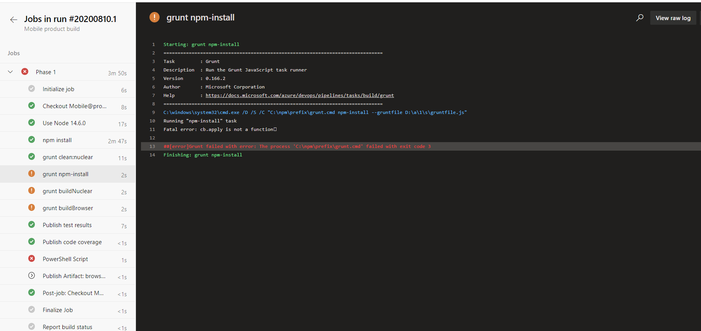The width and height of the screenshot is (701, 331).
Task: Click log line 'Fatal error: cb.apply is not a function'
Action: click(220, 129)
